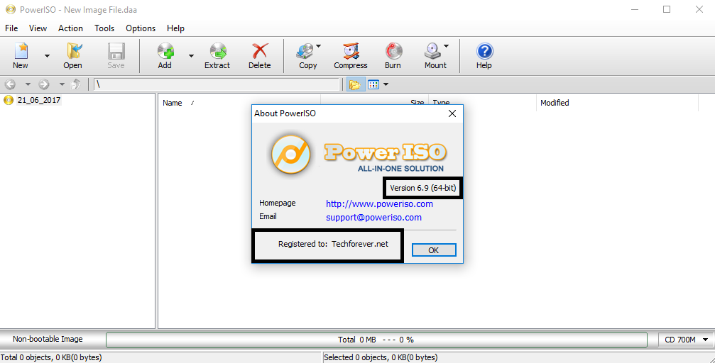The height and width of the screenshot is (363, 715).
Task: Open the view mode dropdown arrow
Action: point(386,84)
